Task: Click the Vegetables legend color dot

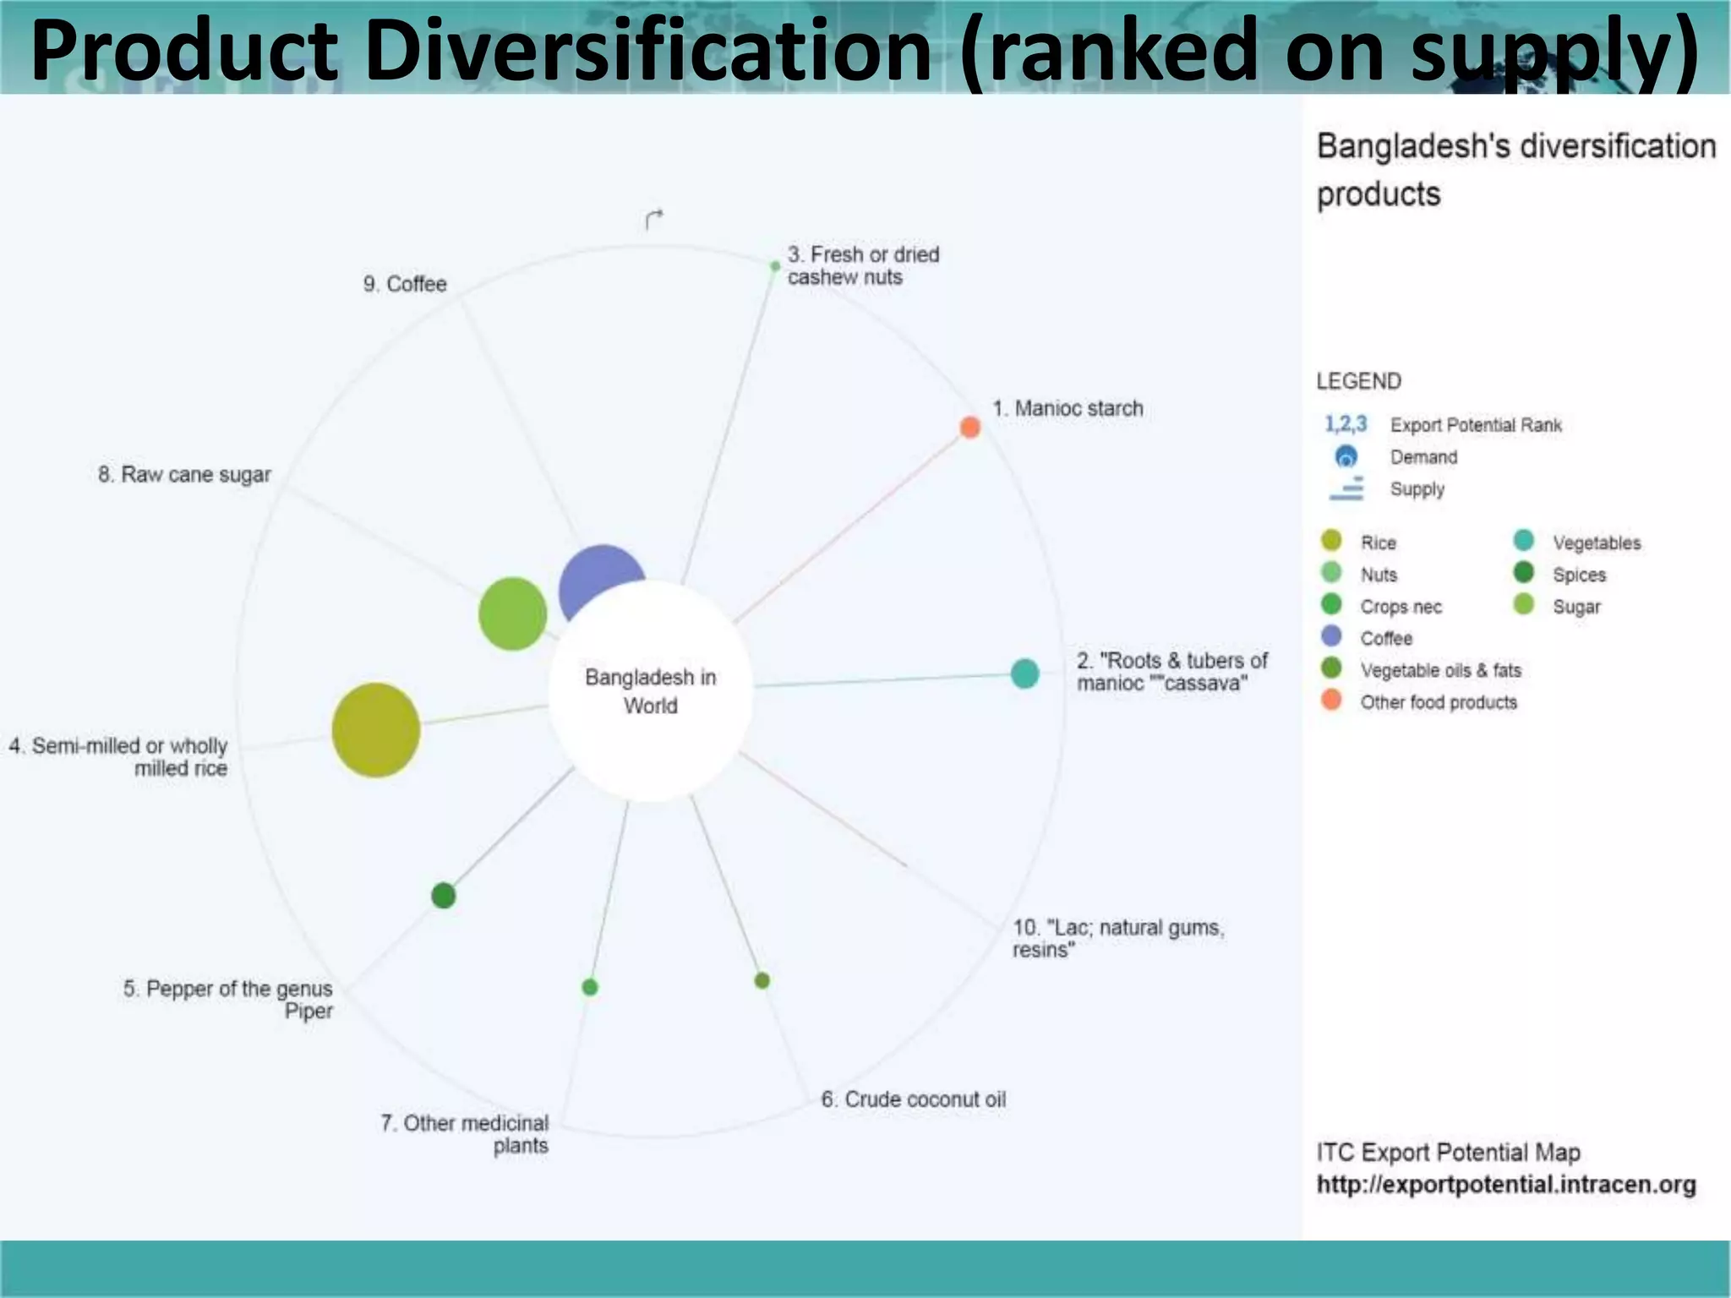Action: point(1524,541)
